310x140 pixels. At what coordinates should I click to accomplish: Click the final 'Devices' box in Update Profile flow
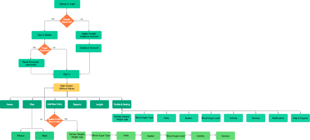pyautogui.click(x=225, y=136)
